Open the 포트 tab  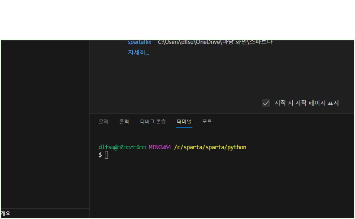coord(207,121)
